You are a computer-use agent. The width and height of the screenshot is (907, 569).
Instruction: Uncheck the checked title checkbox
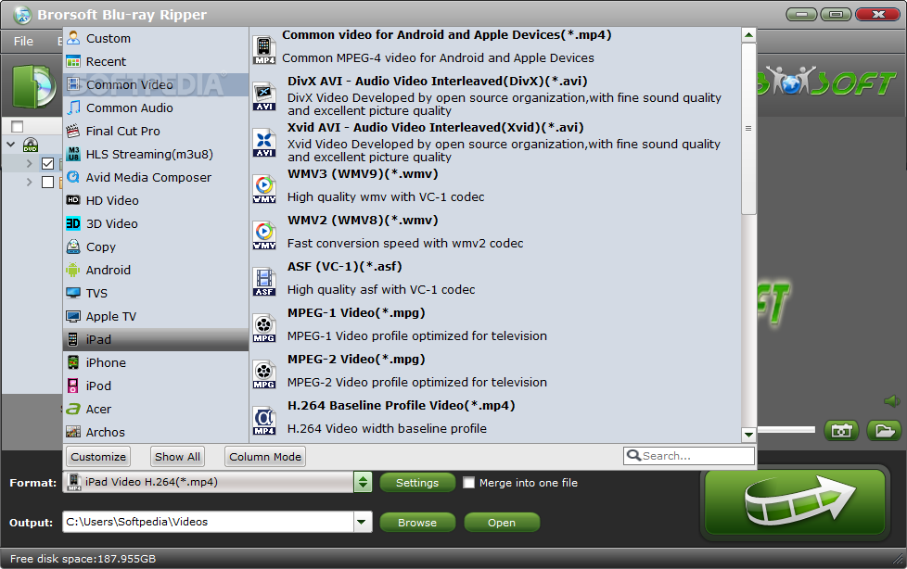pyautogui.click(x=48, y=164)
